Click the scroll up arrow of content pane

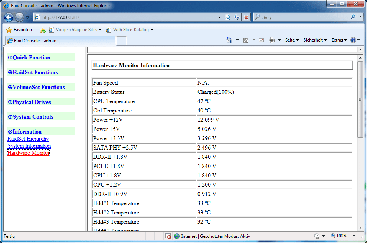(x=360, y=58)
